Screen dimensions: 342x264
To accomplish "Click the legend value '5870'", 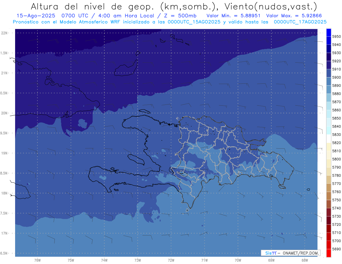I will pyautogui.click(x=336, y=102).
